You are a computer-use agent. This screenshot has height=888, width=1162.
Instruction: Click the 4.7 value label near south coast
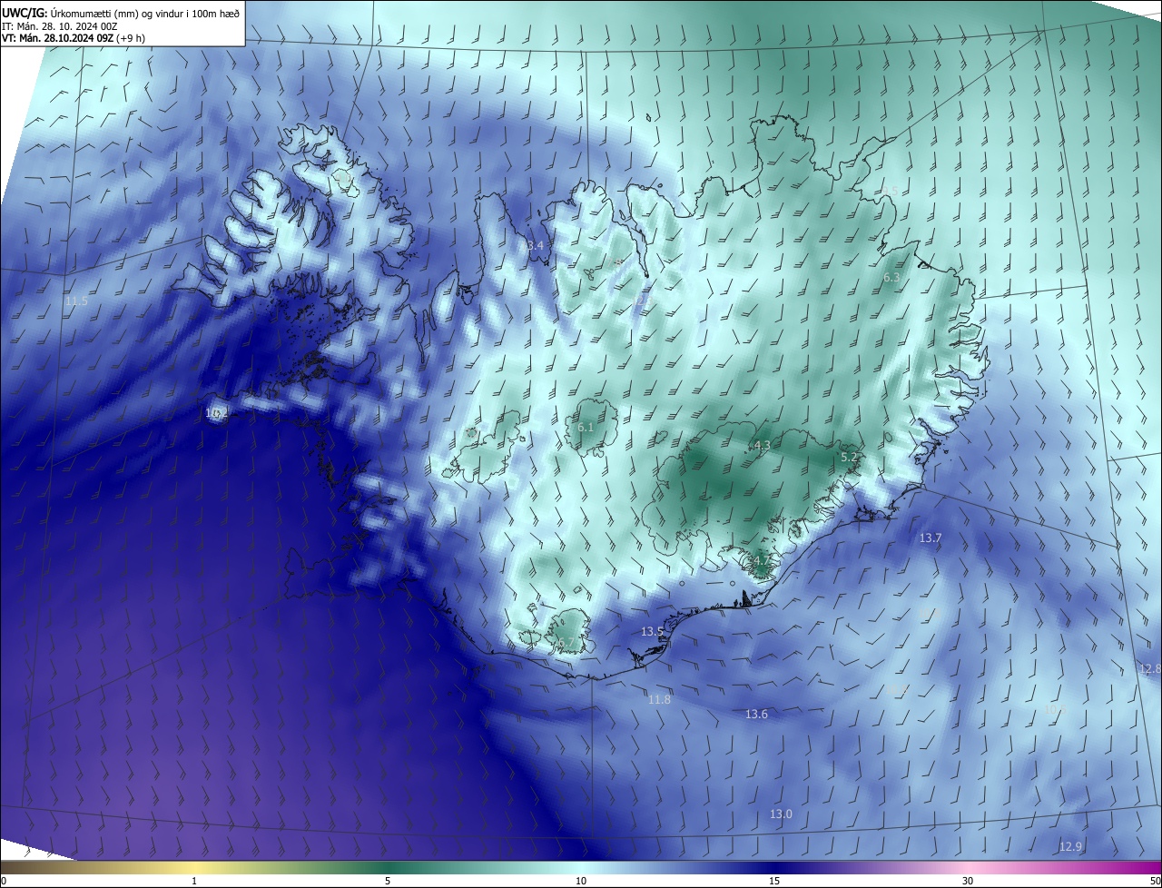763,562
